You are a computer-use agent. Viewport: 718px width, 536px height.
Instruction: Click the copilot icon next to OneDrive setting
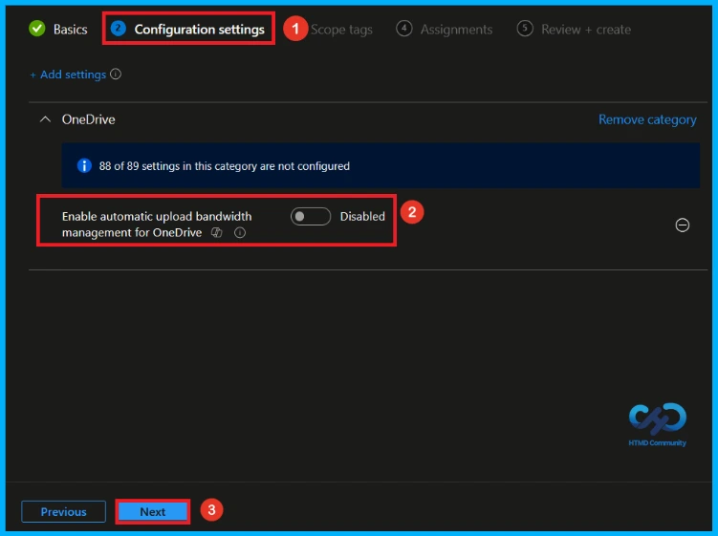coord(217,233)
